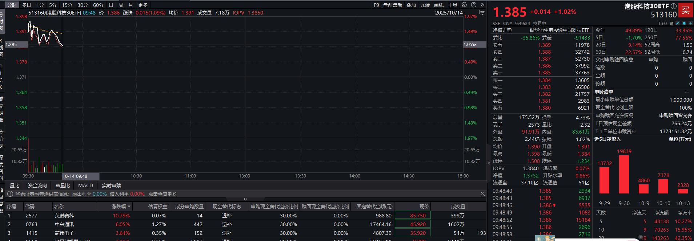Open chart settings gear icon
The image size is (694, 241).
[x=464, y=5]
